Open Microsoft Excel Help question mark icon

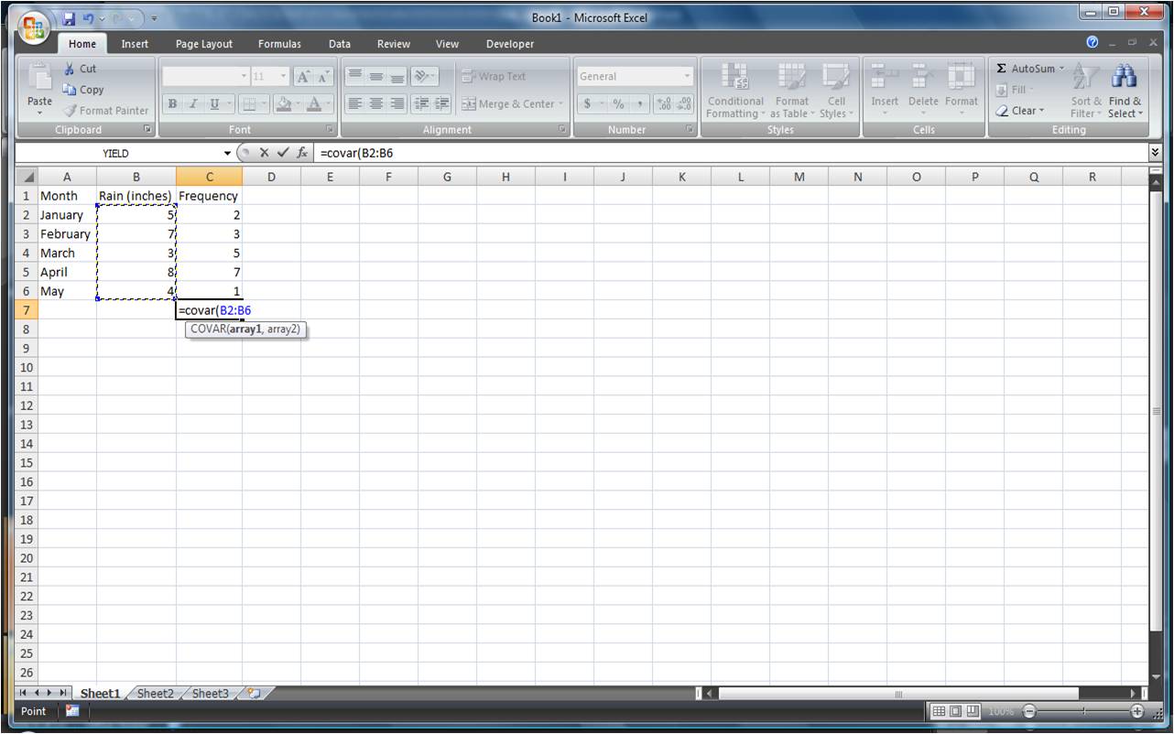tap(1092, 43)
